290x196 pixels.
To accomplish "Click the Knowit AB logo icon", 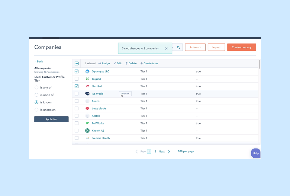I will point(87,131).
